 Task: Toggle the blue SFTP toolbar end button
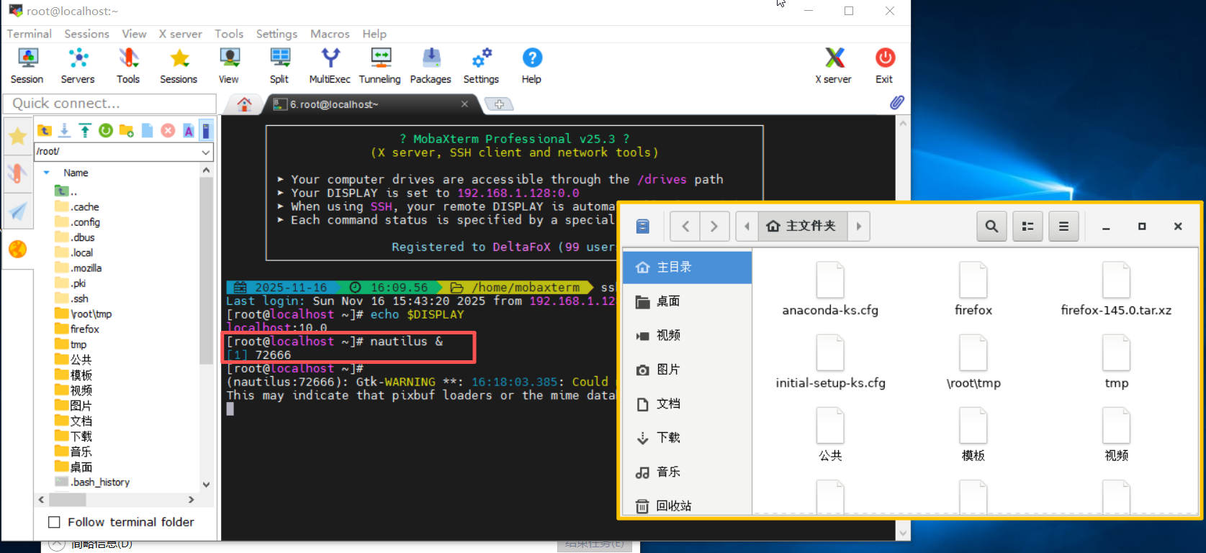click(x=207, y=130)
